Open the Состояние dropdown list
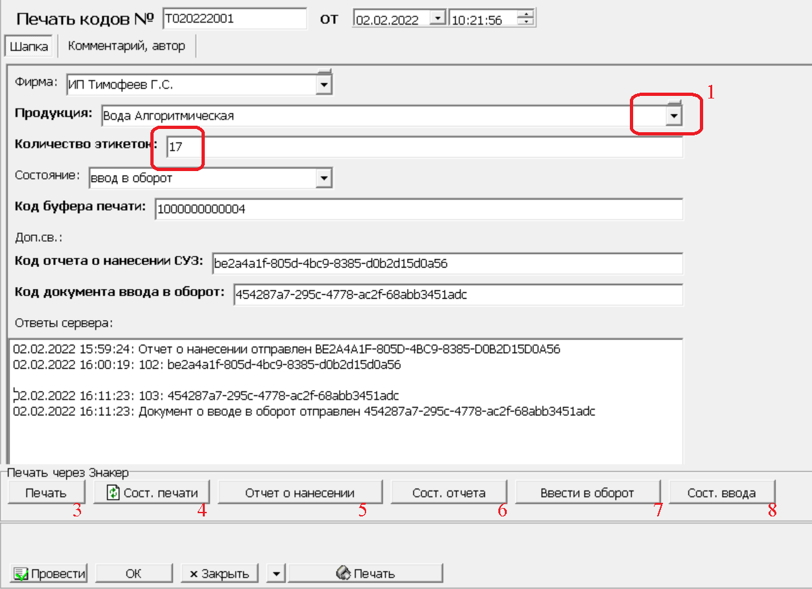Screen dimensions: 812x589 pos(323,178)
